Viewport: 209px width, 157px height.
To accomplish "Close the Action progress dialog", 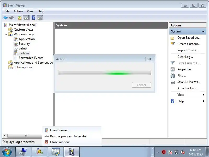I will point(149,59).
